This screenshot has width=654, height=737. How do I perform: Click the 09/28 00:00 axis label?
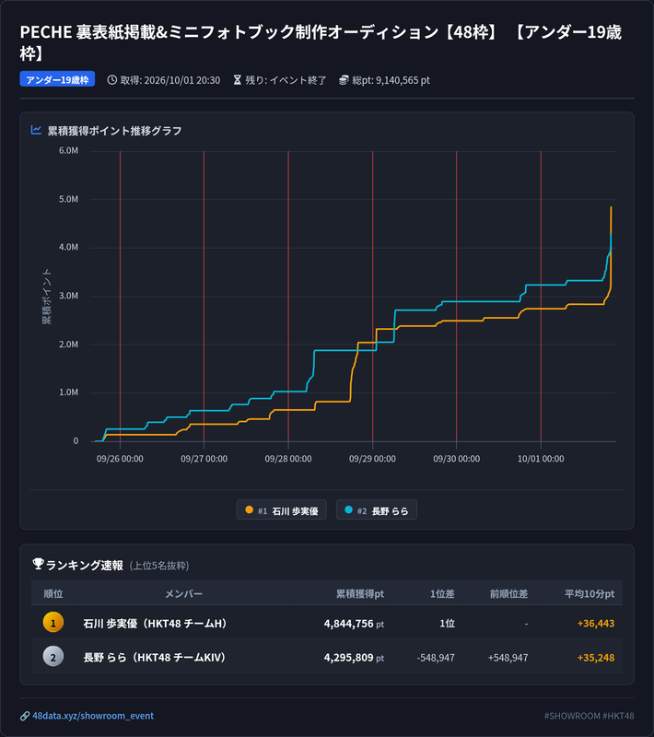[288, 459]
